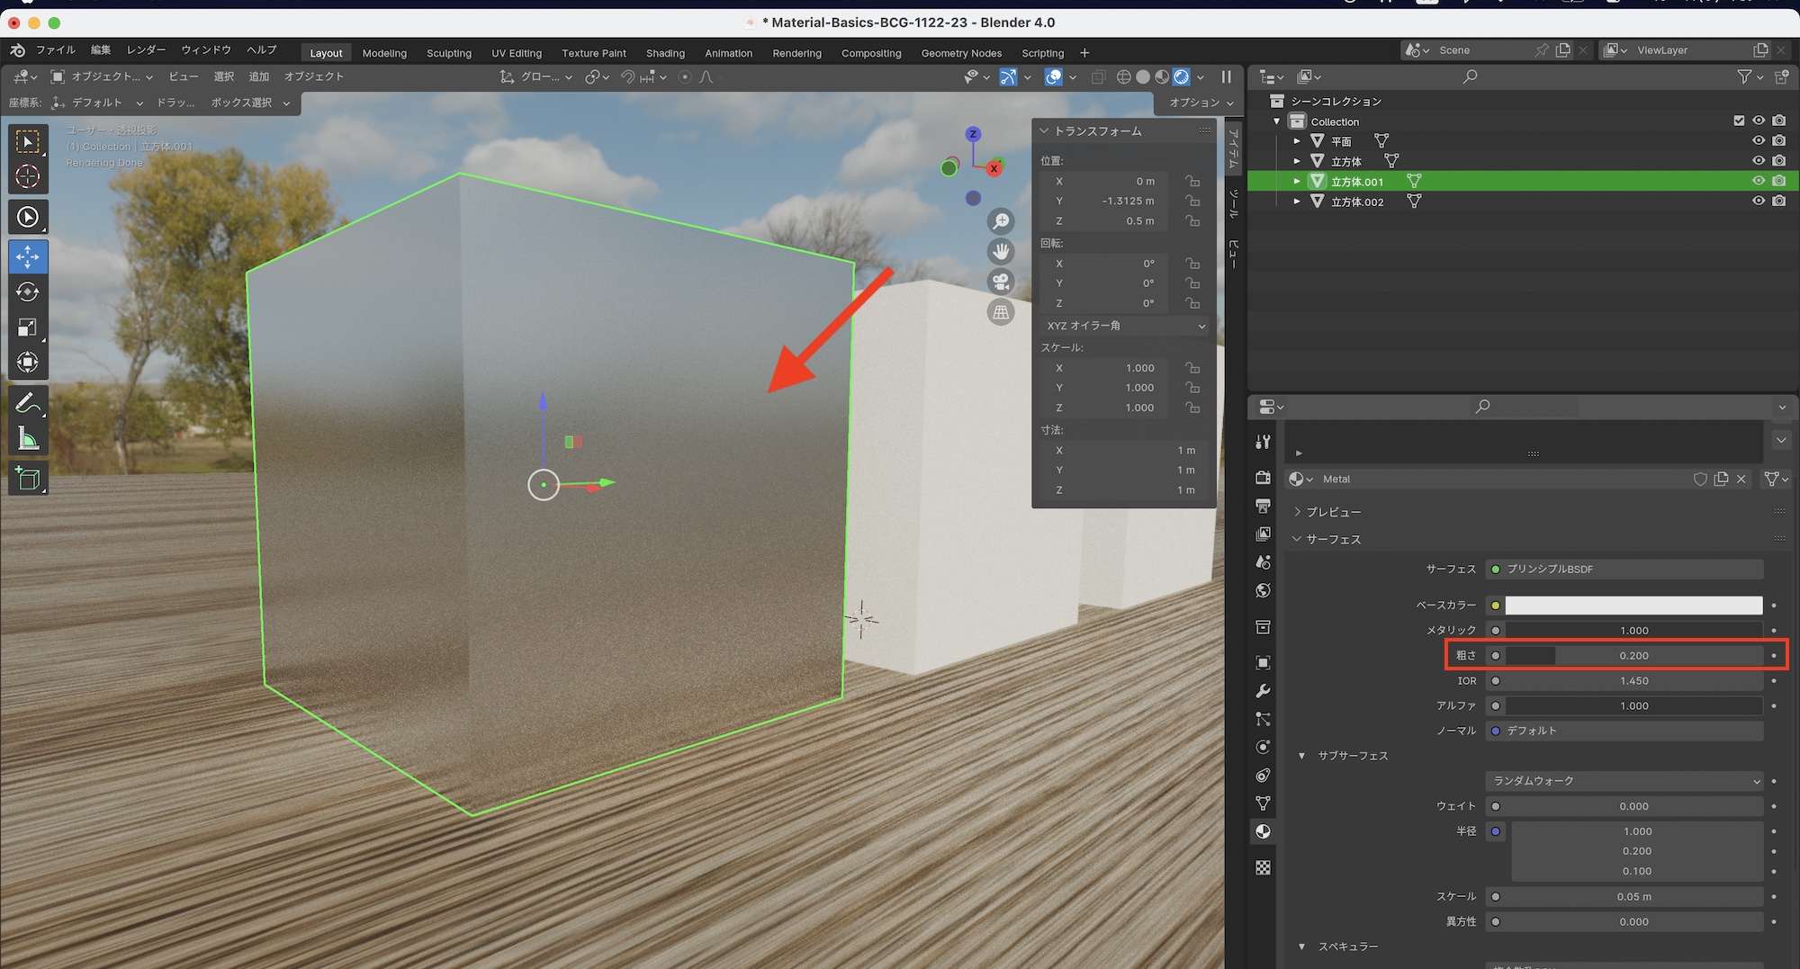Activate the 3D Cursor tool
This screenshot has width=1800, height=969.
[28, 177]
